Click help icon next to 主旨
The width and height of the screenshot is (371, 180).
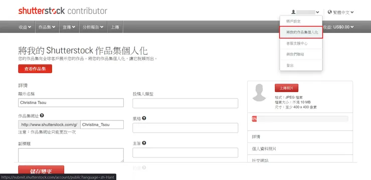[x=144, y=143]
